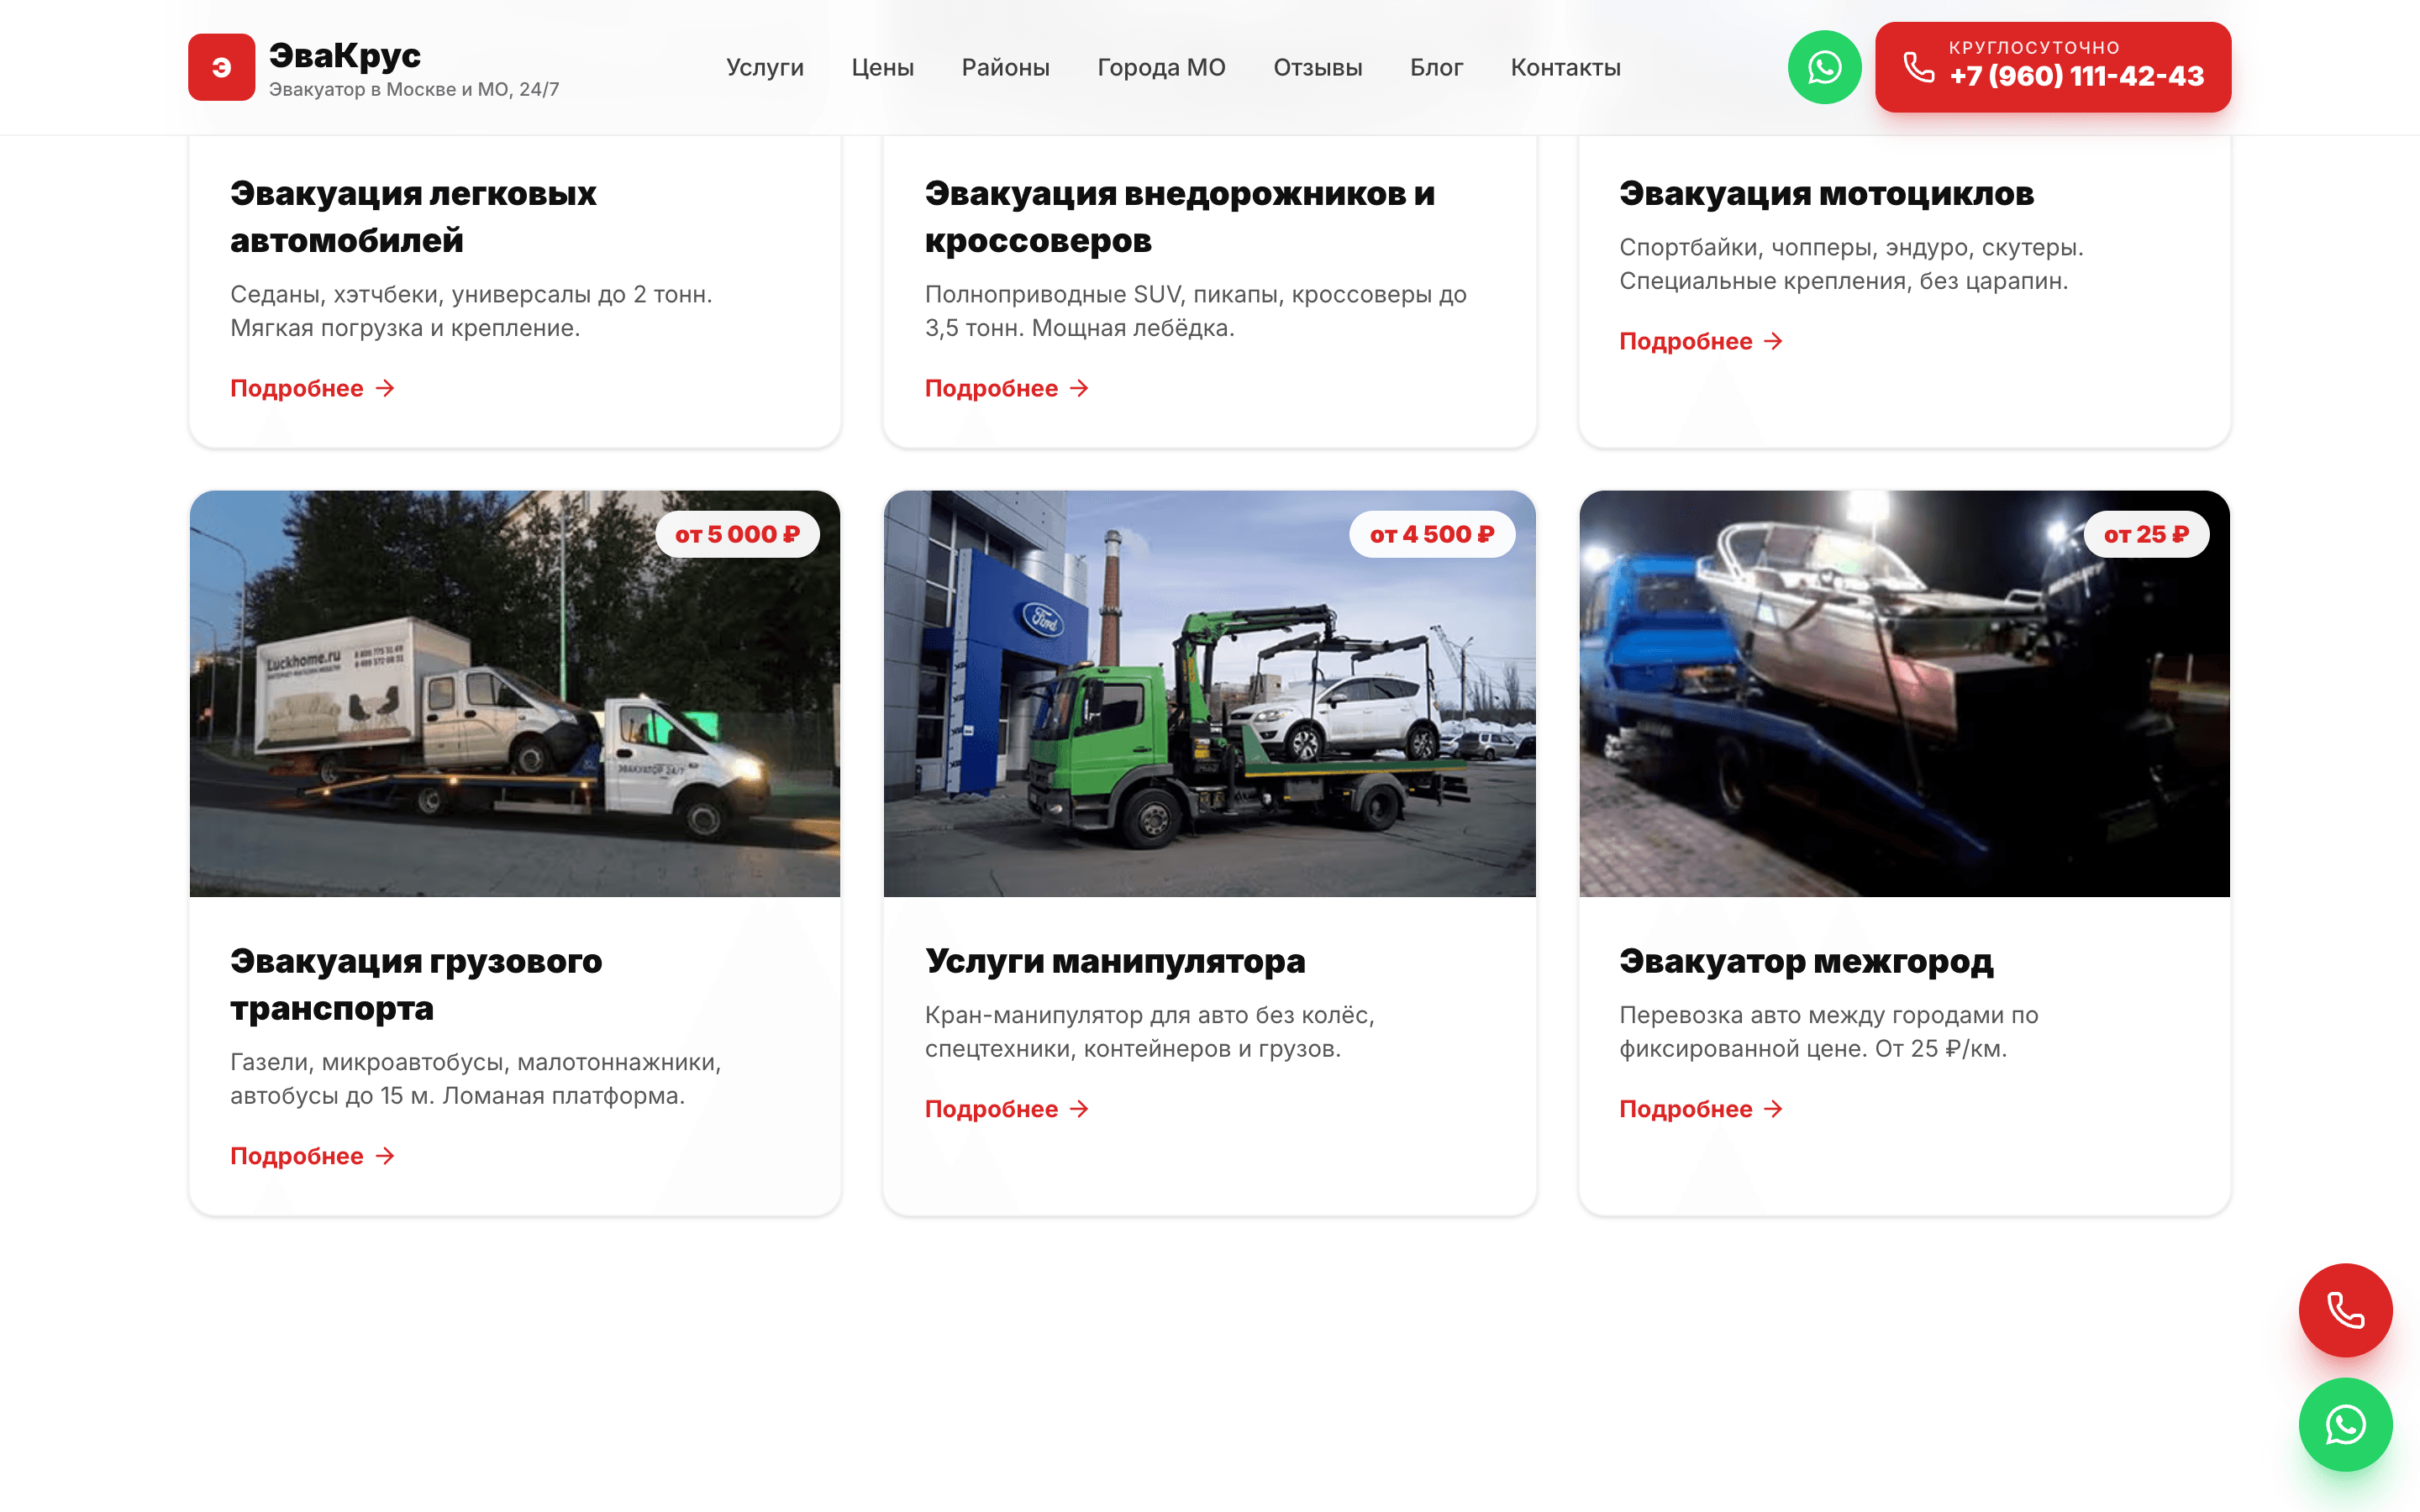Click the arrow after Подробнее under Эвакуатор межгород
This screenshot has width=2420, height=1512.
pos(1773,1109)
